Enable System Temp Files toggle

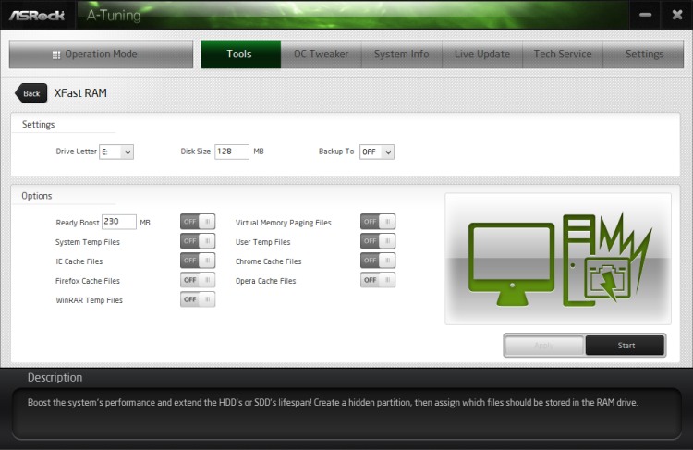point(197,241)
